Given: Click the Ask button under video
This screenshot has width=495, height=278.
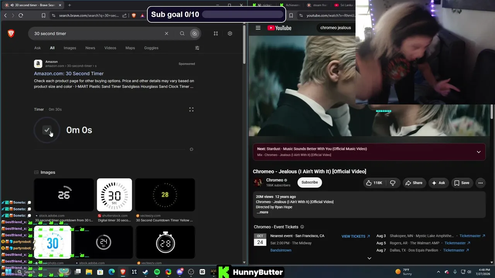Looking at the screenshot, I should (438, 183).
